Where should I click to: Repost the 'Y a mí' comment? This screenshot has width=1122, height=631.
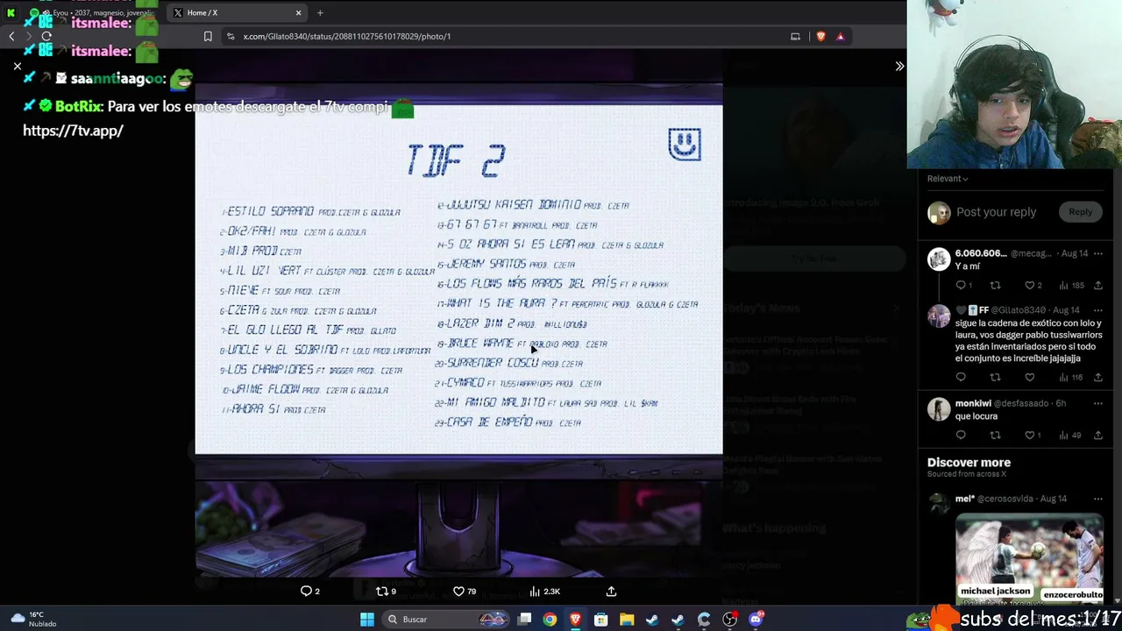click(x=995, y=286)
